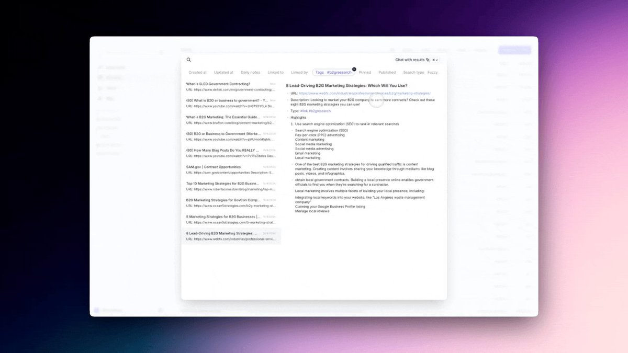The image size is (628, 353).
Task: Select the Updated at filter
Action: pos(223,73)
